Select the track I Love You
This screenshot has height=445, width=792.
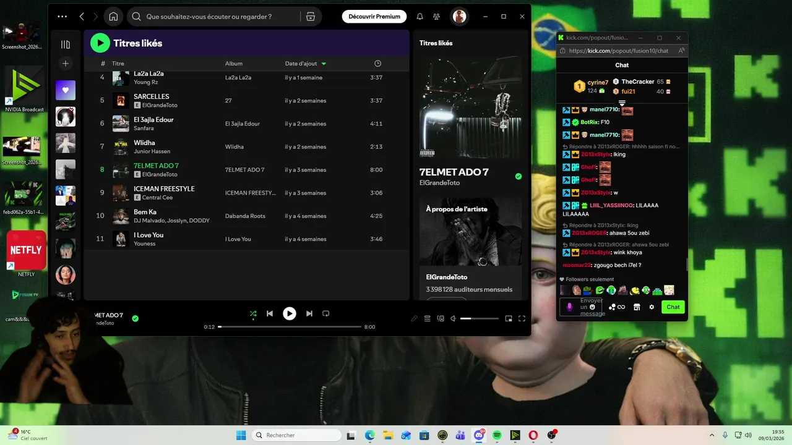click(x=246, y=239)
